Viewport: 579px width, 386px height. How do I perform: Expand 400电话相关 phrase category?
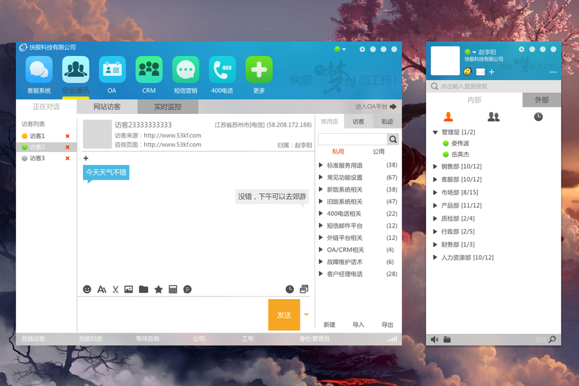321,214
